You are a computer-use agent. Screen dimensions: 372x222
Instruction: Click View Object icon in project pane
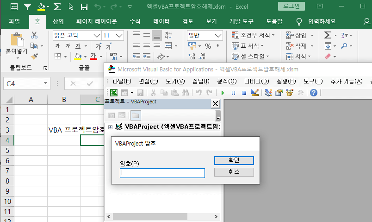click(x=122, y=115)
